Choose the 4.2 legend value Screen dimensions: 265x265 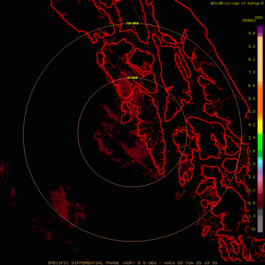click(252, 125)
